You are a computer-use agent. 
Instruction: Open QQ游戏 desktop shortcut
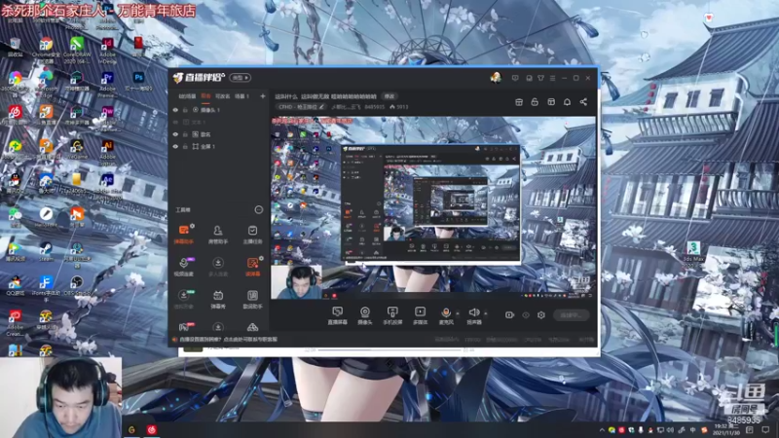(15, 286)
